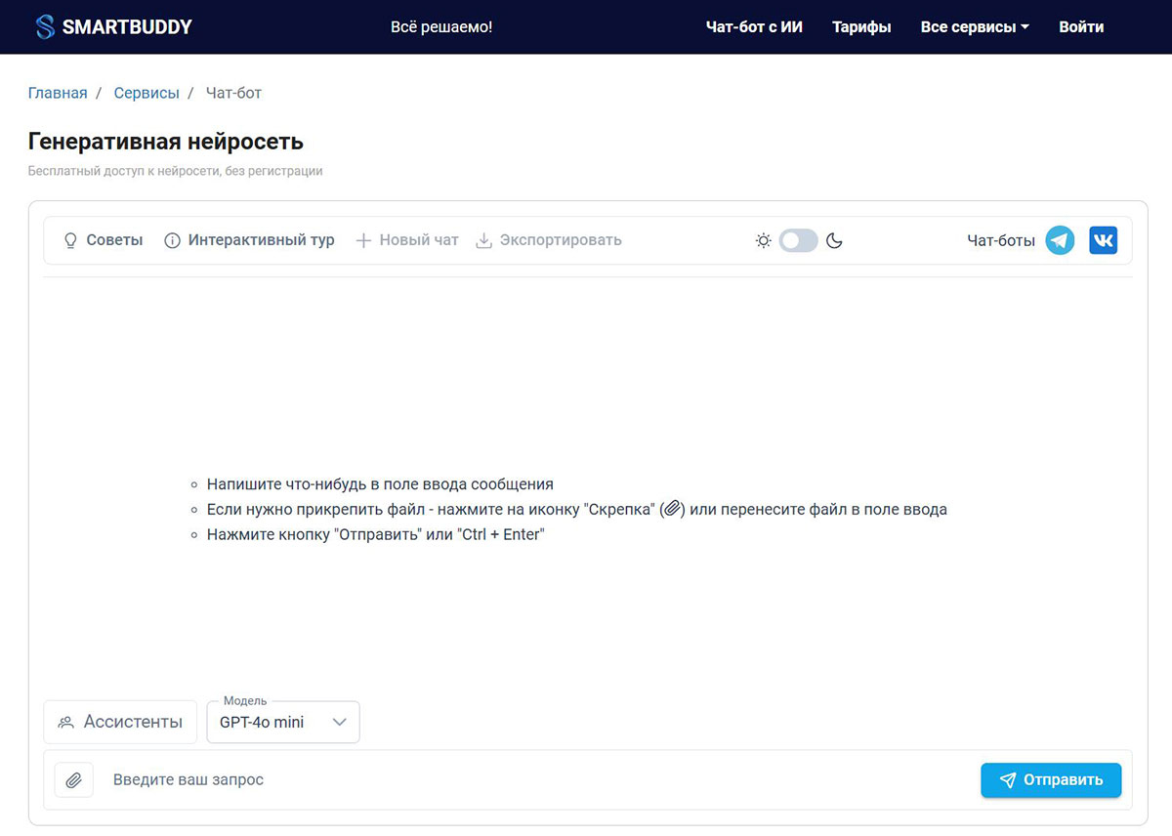
Task: Click the chevron on the model selector
Action: (340, 722)
